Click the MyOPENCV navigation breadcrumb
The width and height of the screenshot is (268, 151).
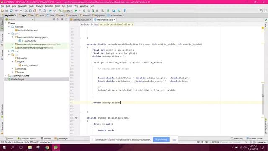tap(9, 16)
